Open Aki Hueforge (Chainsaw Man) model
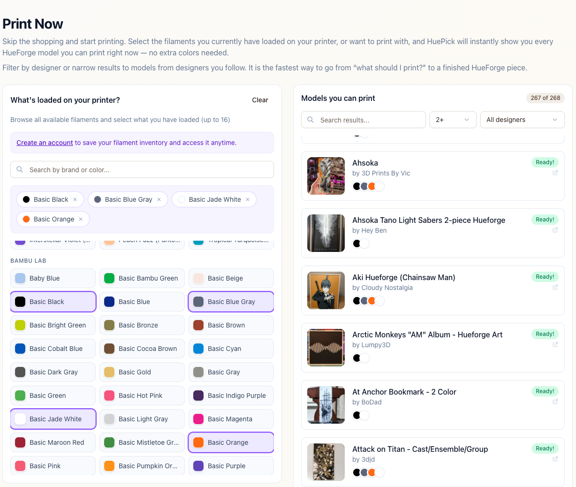The image size is (576, 487). [404, 277]
